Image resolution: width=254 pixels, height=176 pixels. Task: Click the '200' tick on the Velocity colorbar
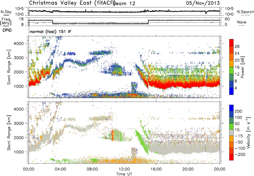click(238, 111)
